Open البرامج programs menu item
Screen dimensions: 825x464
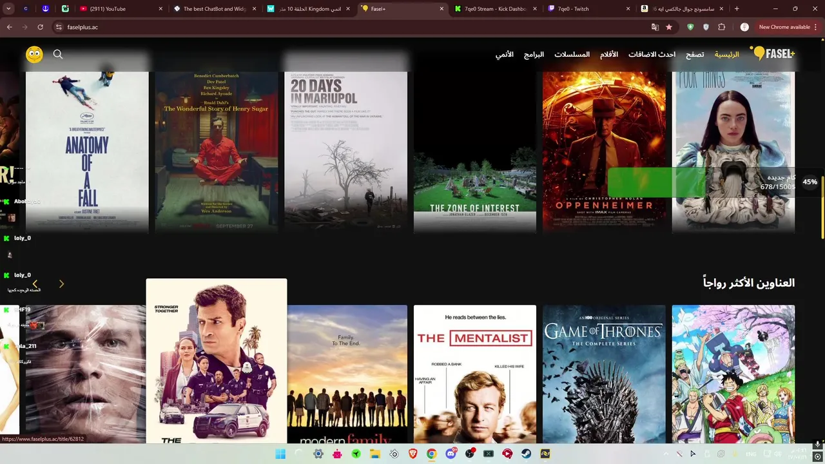point(534,55)
